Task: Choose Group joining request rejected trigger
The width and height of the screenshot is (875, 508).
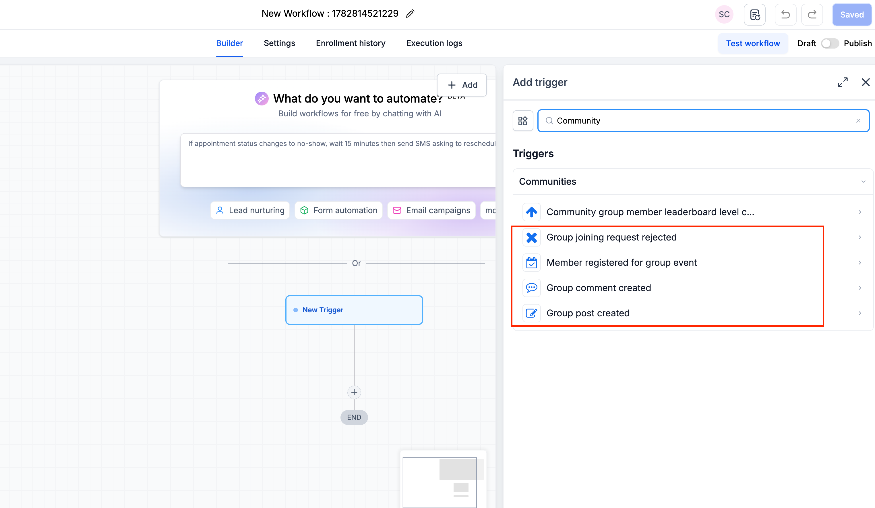Action: [692, 237]
